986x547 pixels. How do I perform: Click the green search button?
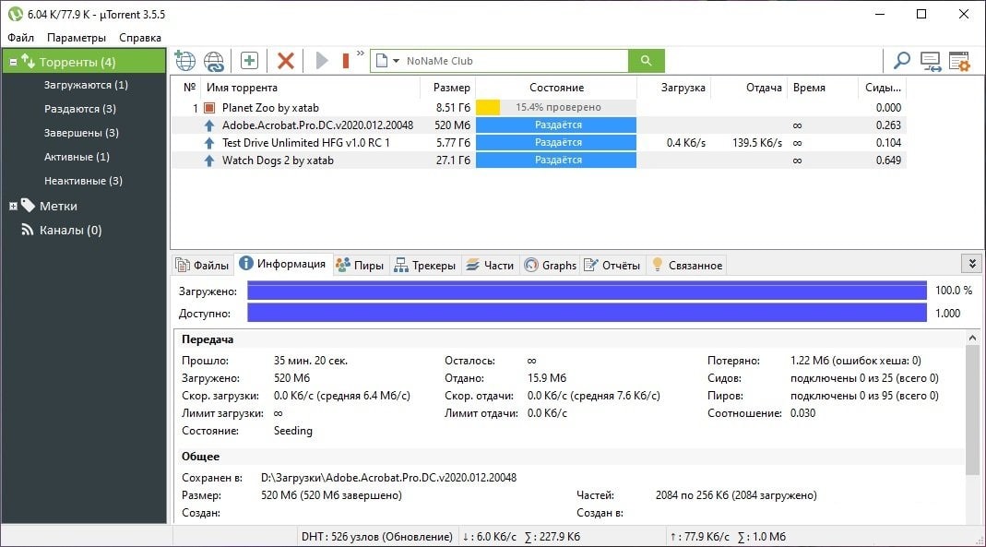pos(646,61)
